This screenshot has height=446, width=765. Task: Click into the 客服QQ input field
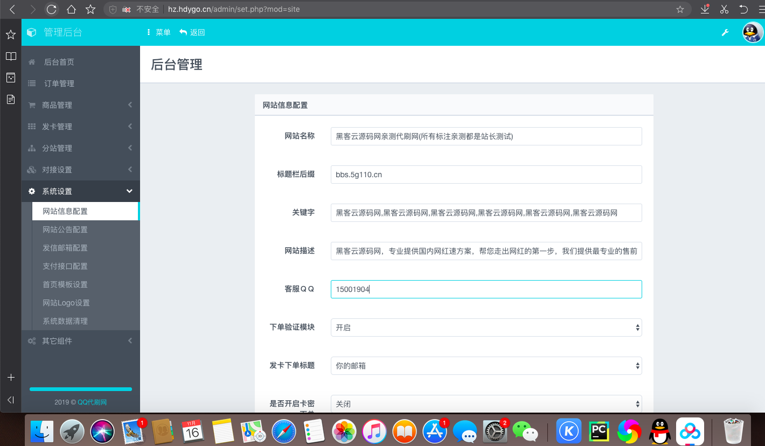point(486,289)
